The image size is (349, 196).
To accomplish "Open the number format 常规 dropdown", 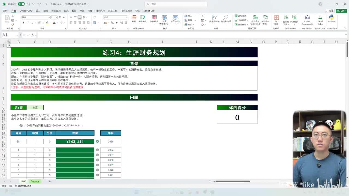I will [127, 17].
